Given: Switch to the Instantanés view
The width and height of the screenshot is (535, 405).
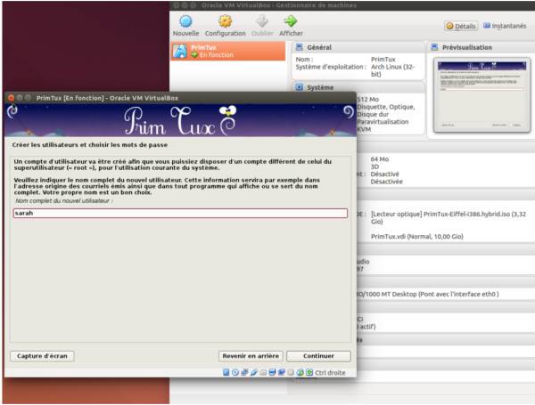Looking at the screenshot, I should tap(505, 26).
